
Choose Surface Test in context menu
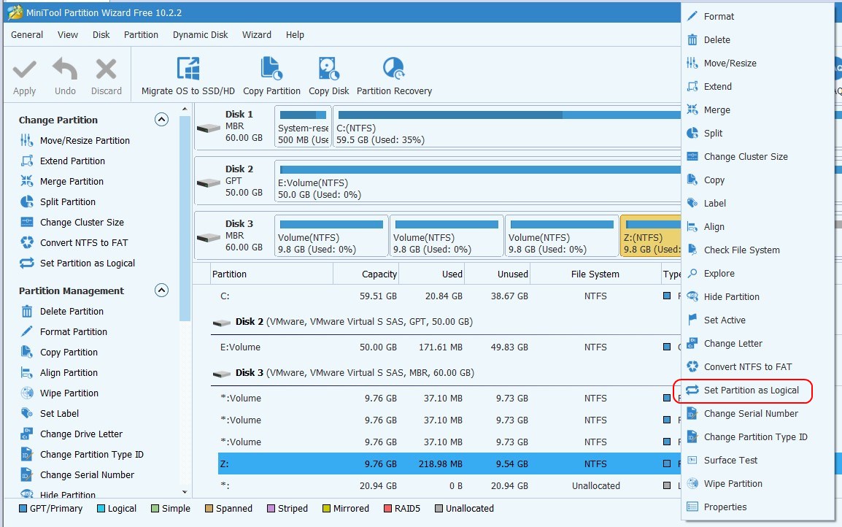tap(757, 461)
